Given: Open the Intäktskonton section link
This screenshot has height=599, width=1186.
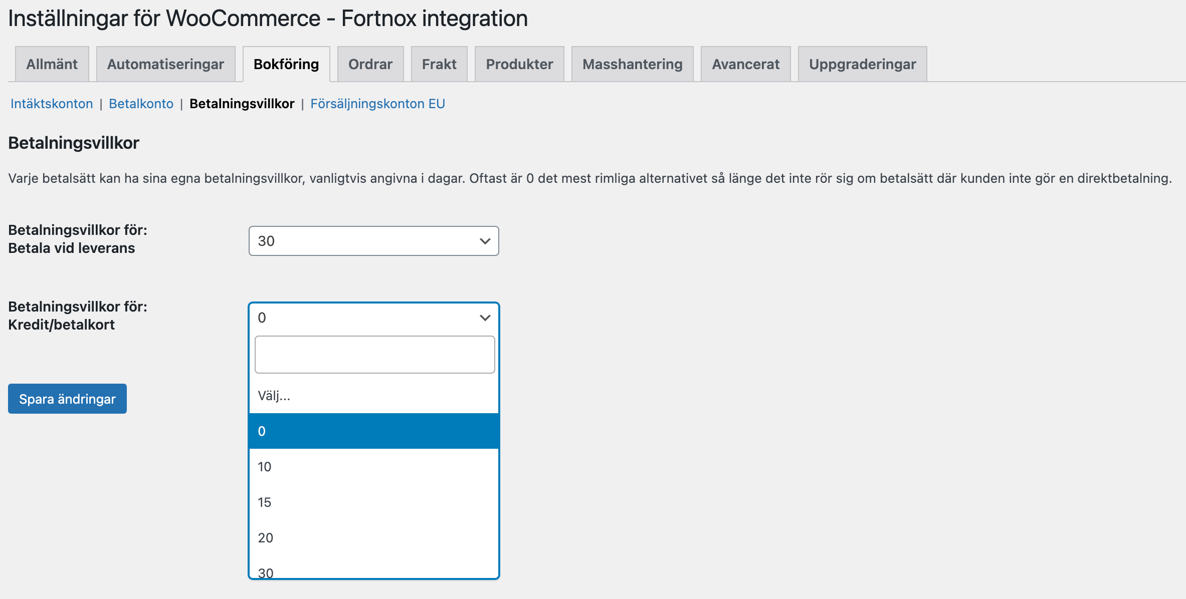Looking at the screenshot, I should 52,104.
